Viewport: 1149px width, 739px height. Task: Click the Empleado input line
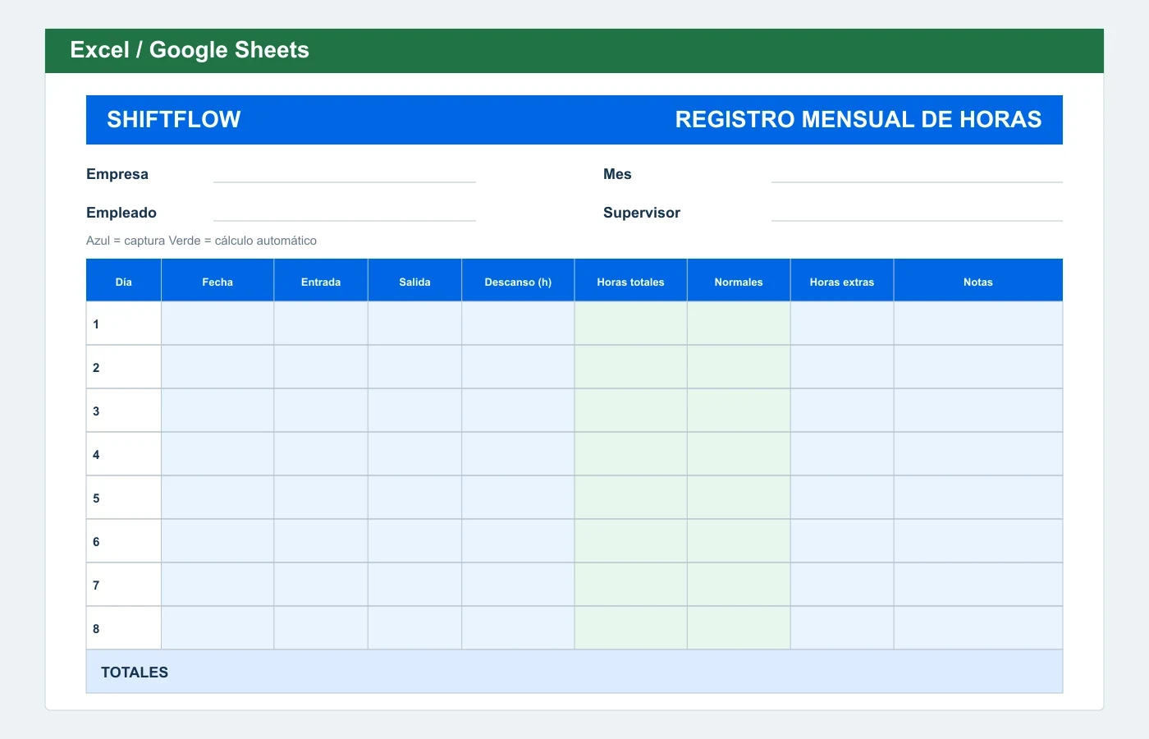pos(345,213)
